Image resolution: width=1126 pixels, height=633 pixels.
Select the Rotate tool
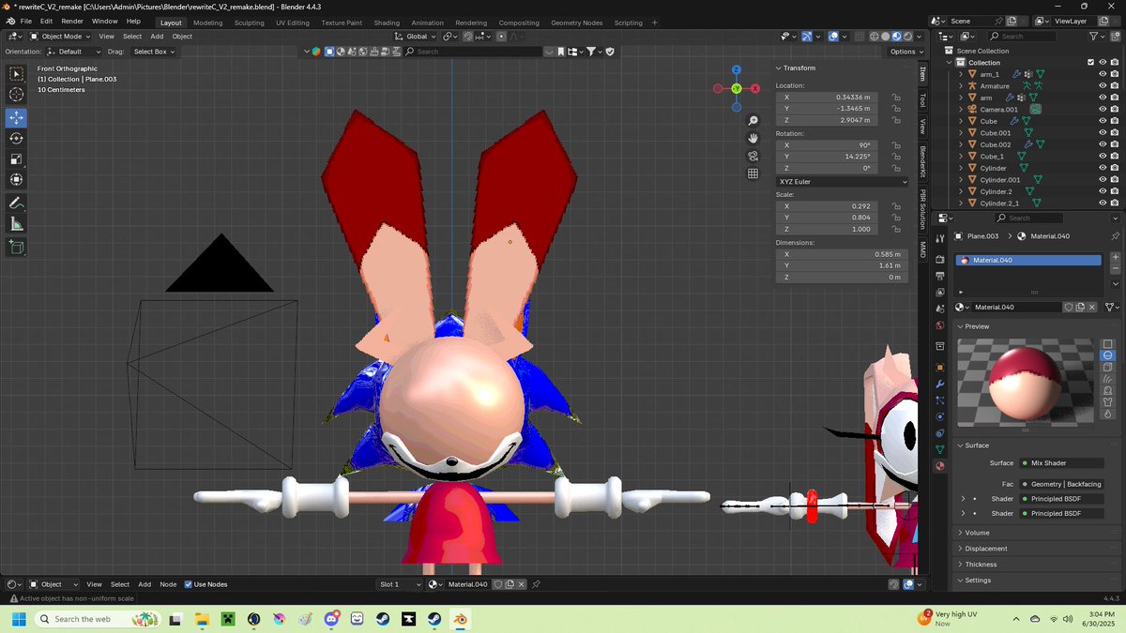[17, 138]
